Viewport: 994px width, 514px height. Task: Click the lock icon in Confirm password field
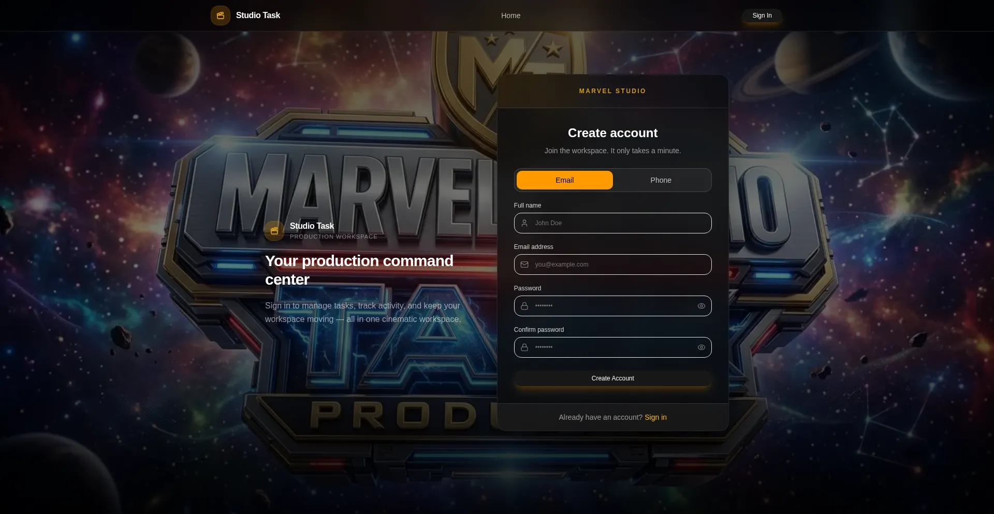tap(524, 347)
